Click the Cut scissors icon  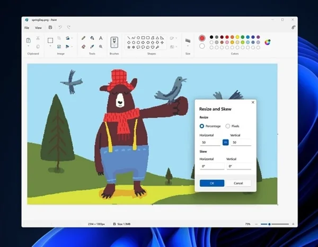pyautogui.click(x=38, y=38)
